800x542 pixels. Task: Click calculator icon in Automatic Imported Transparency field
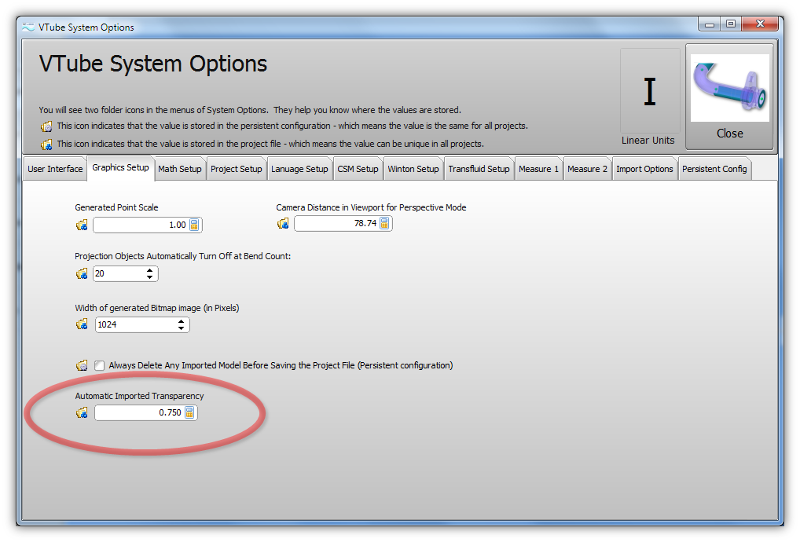(189, 413)
